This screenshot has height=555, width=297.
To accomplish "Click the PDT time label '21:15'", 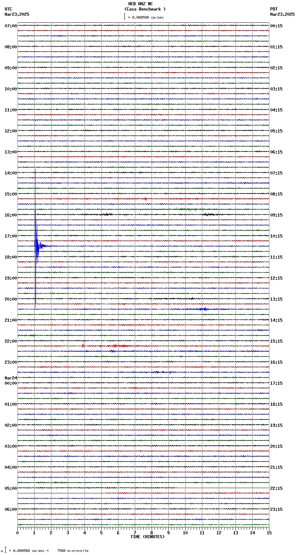I will (276, 467).
